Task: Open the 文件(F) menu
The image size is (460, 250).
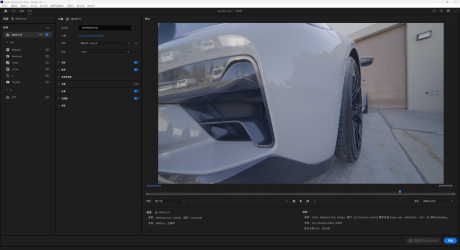Action: click(x=5, y=6)
